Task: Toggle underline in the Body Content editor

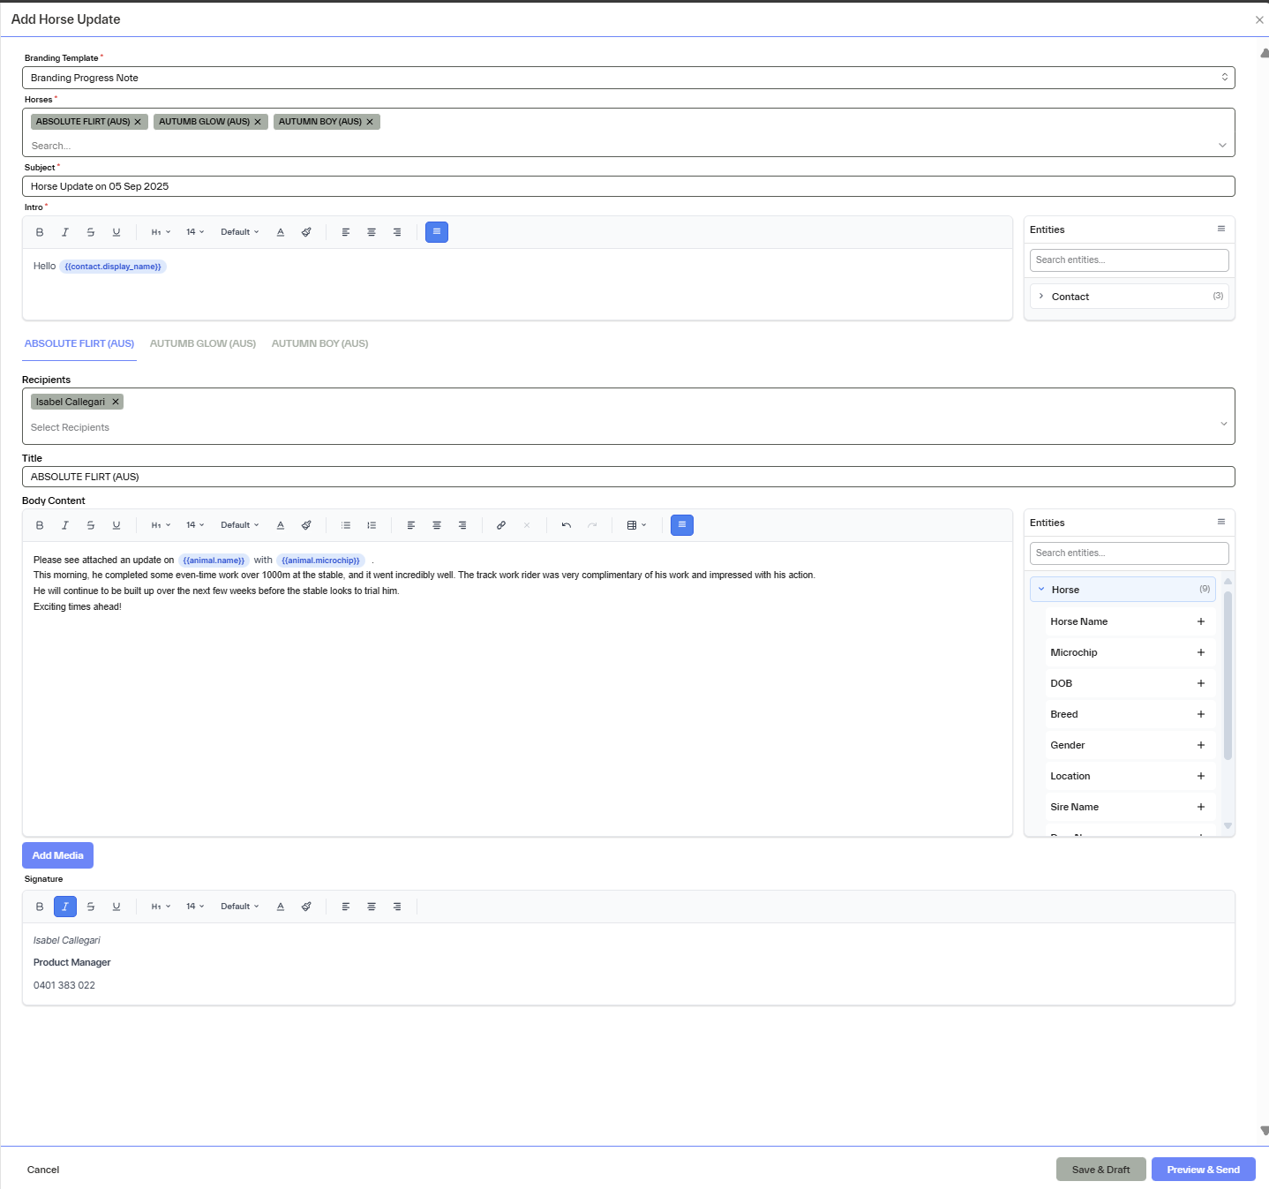Action: point(116,525)
